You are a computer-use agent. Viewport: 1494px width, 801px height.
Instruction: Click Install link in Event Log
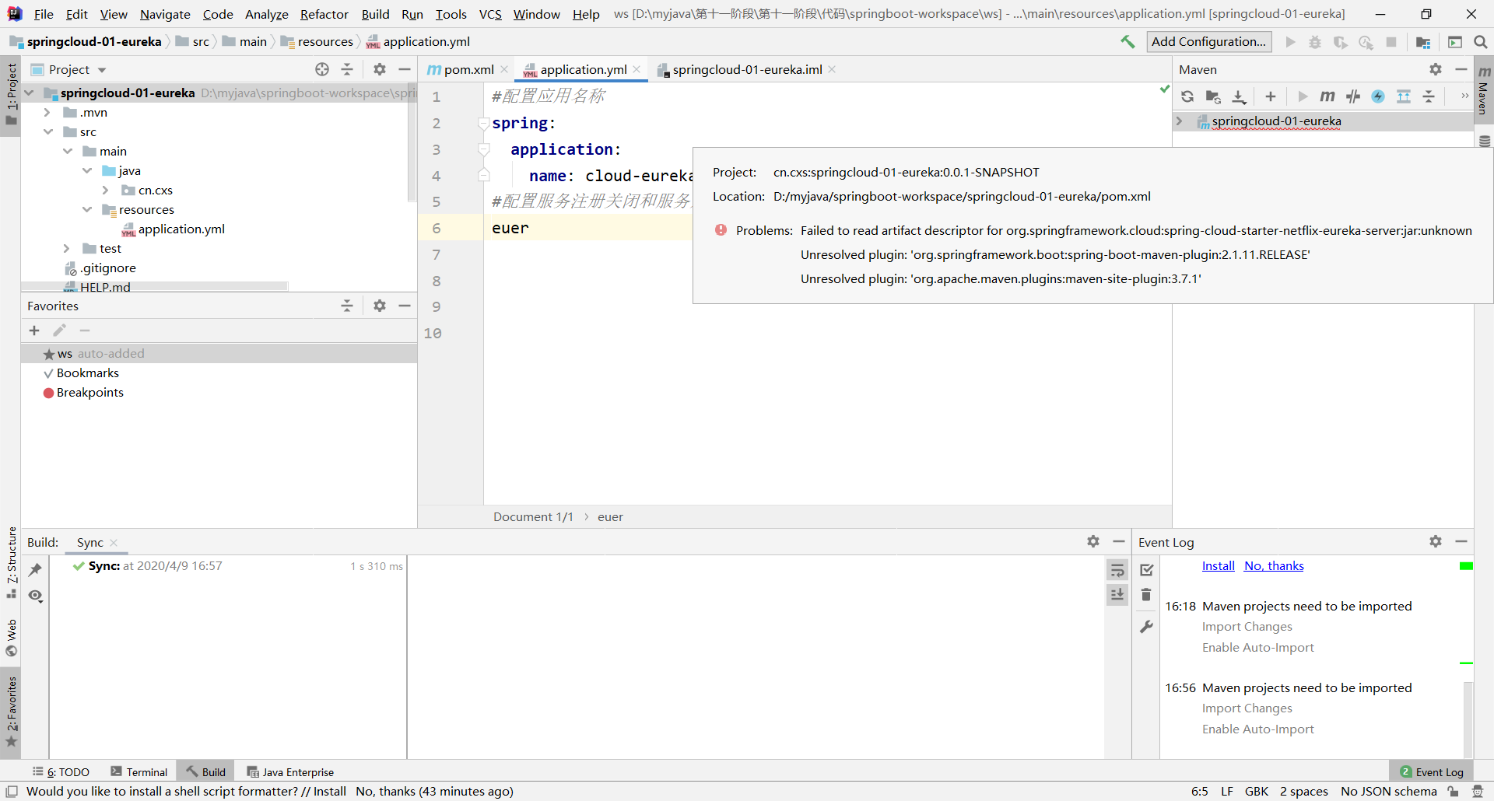tap(1219, 566)
